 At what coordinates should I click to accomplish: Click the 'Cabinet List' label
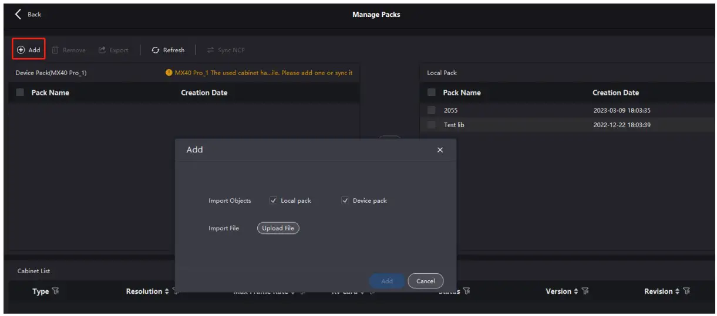point(33,271)
